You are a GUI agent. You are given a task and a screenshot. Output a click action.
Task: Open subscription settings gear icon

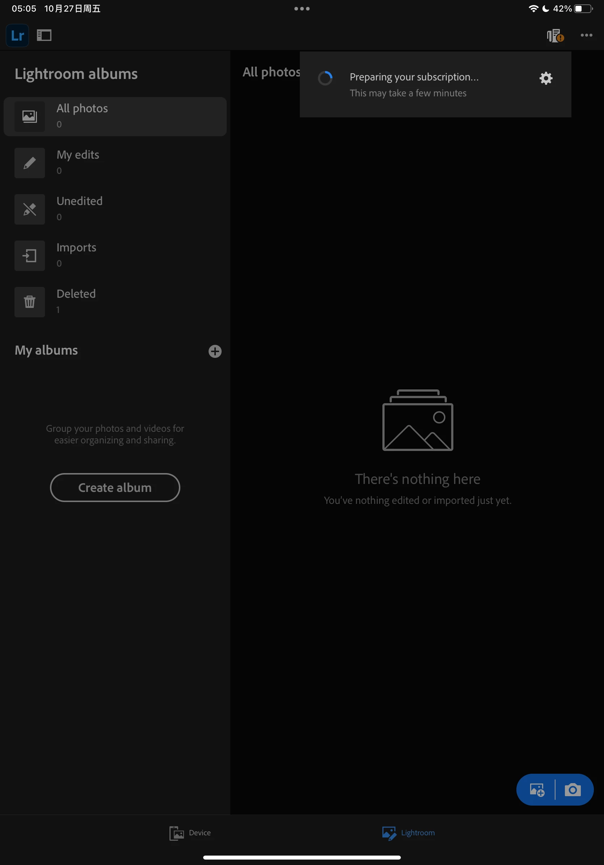coord(546,78)
